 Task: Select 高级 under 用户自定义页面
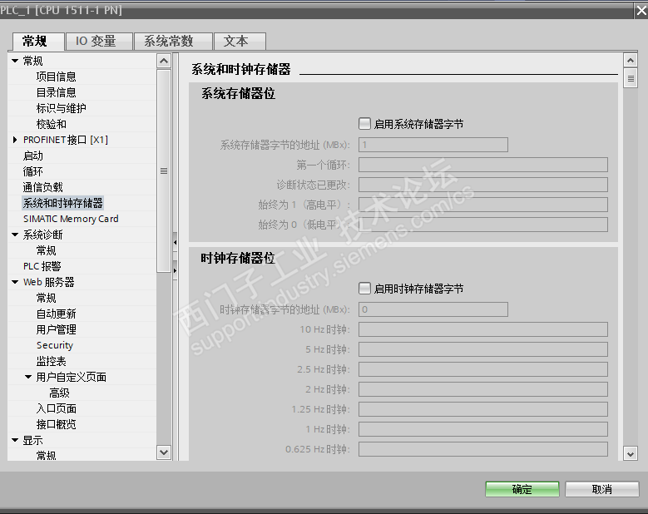[60, 393]
